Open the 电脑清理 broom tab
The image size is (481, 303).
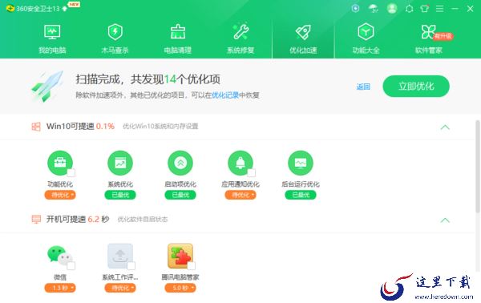178,39
